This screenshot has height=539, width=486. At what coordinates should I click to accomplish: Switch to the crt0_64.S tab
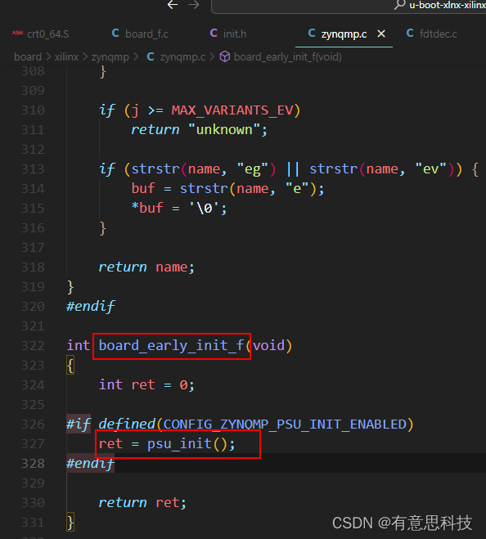tap(41, 34)
